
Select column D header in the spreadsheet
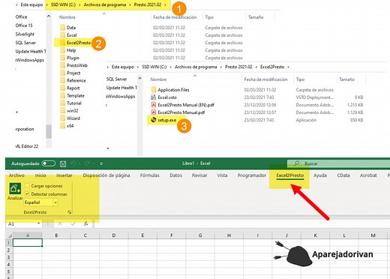pos(114,235)
